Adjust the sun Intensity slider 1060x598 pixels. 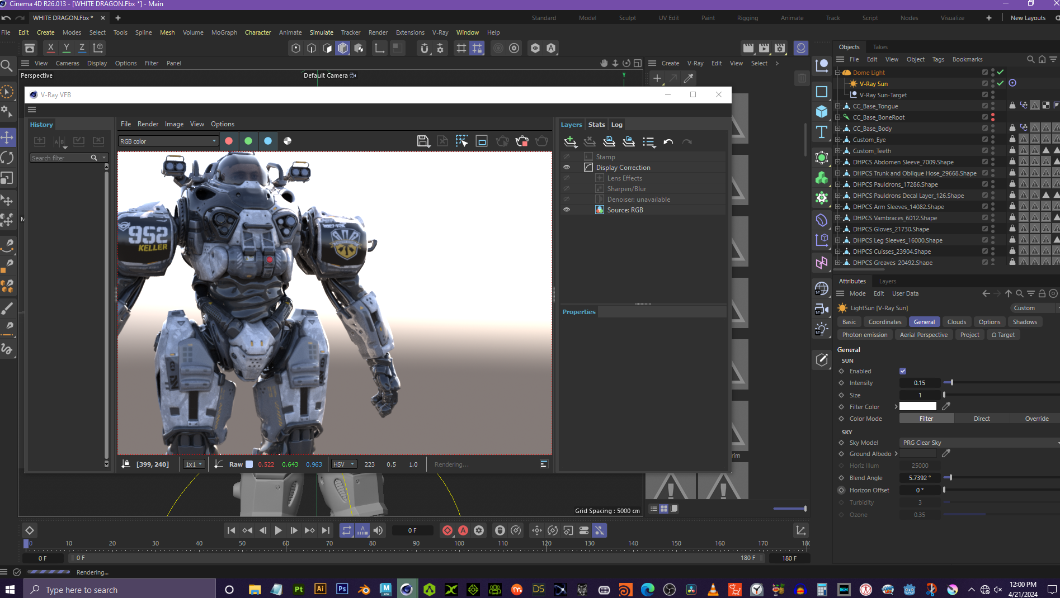tap(951, 383)
